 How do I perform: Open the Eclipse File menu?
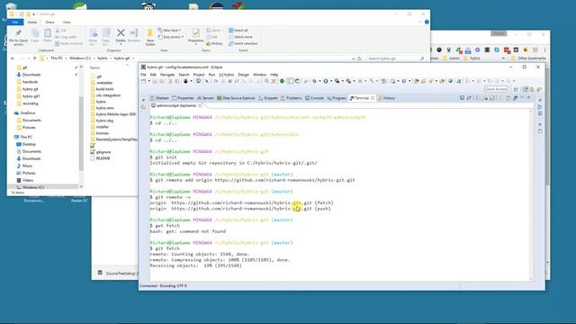tap(143, 75)
